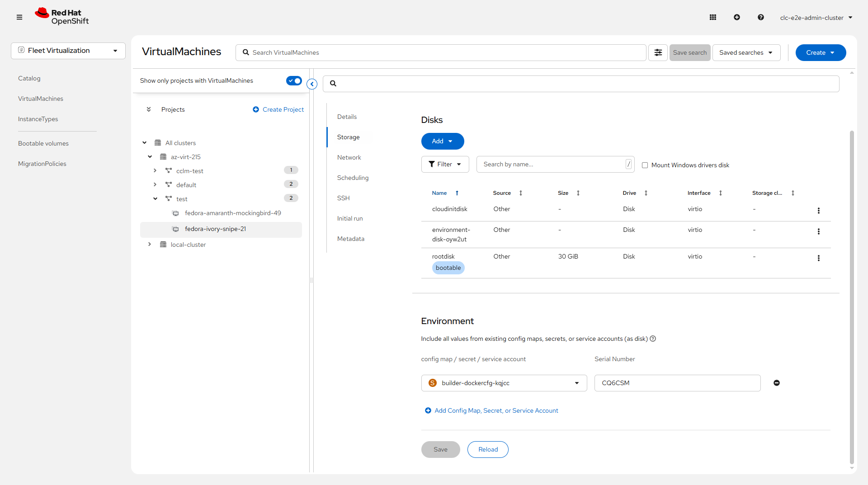Open the Saved searches dropdown
Image resolution: width=868 pixels, height=485 pixels.
(x=746, y=52)
